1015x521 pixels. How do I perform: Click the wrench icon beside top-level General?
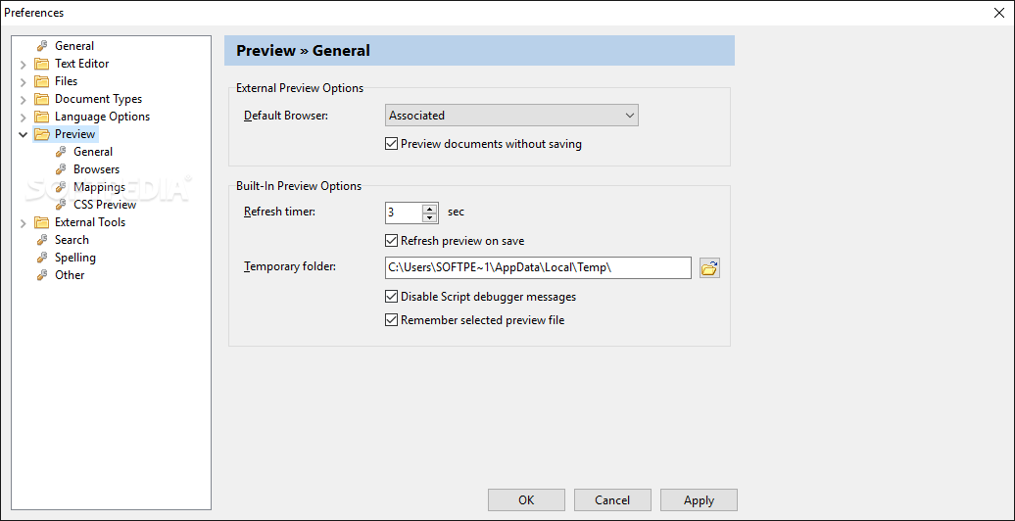42,46
